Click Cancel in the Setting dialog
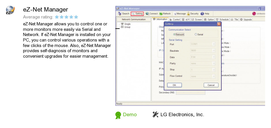271x128 pixels. [x=211, y=85]
